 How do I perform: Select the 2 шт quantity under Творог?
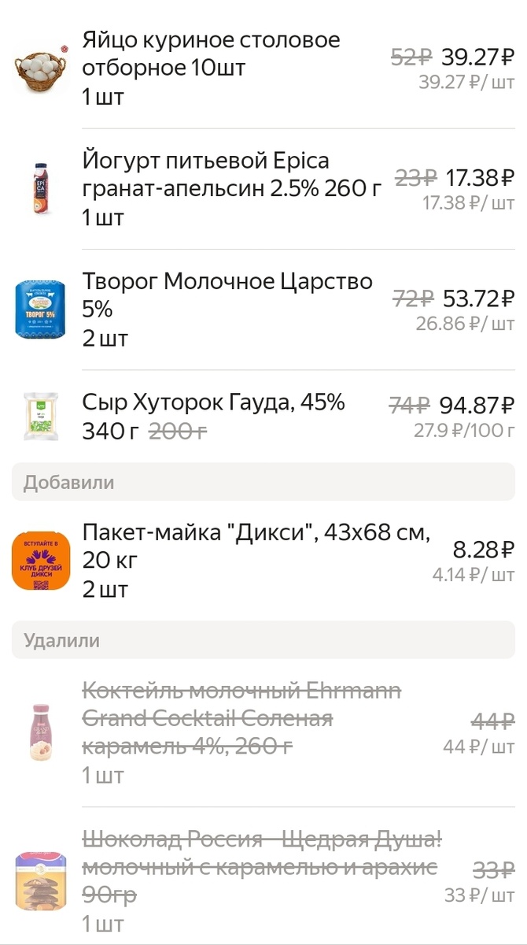coord(101,339)
